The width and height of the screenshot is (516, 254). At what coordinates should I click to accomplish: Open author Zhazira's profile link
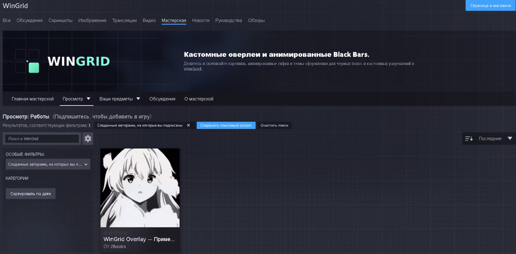coord(118,246)
